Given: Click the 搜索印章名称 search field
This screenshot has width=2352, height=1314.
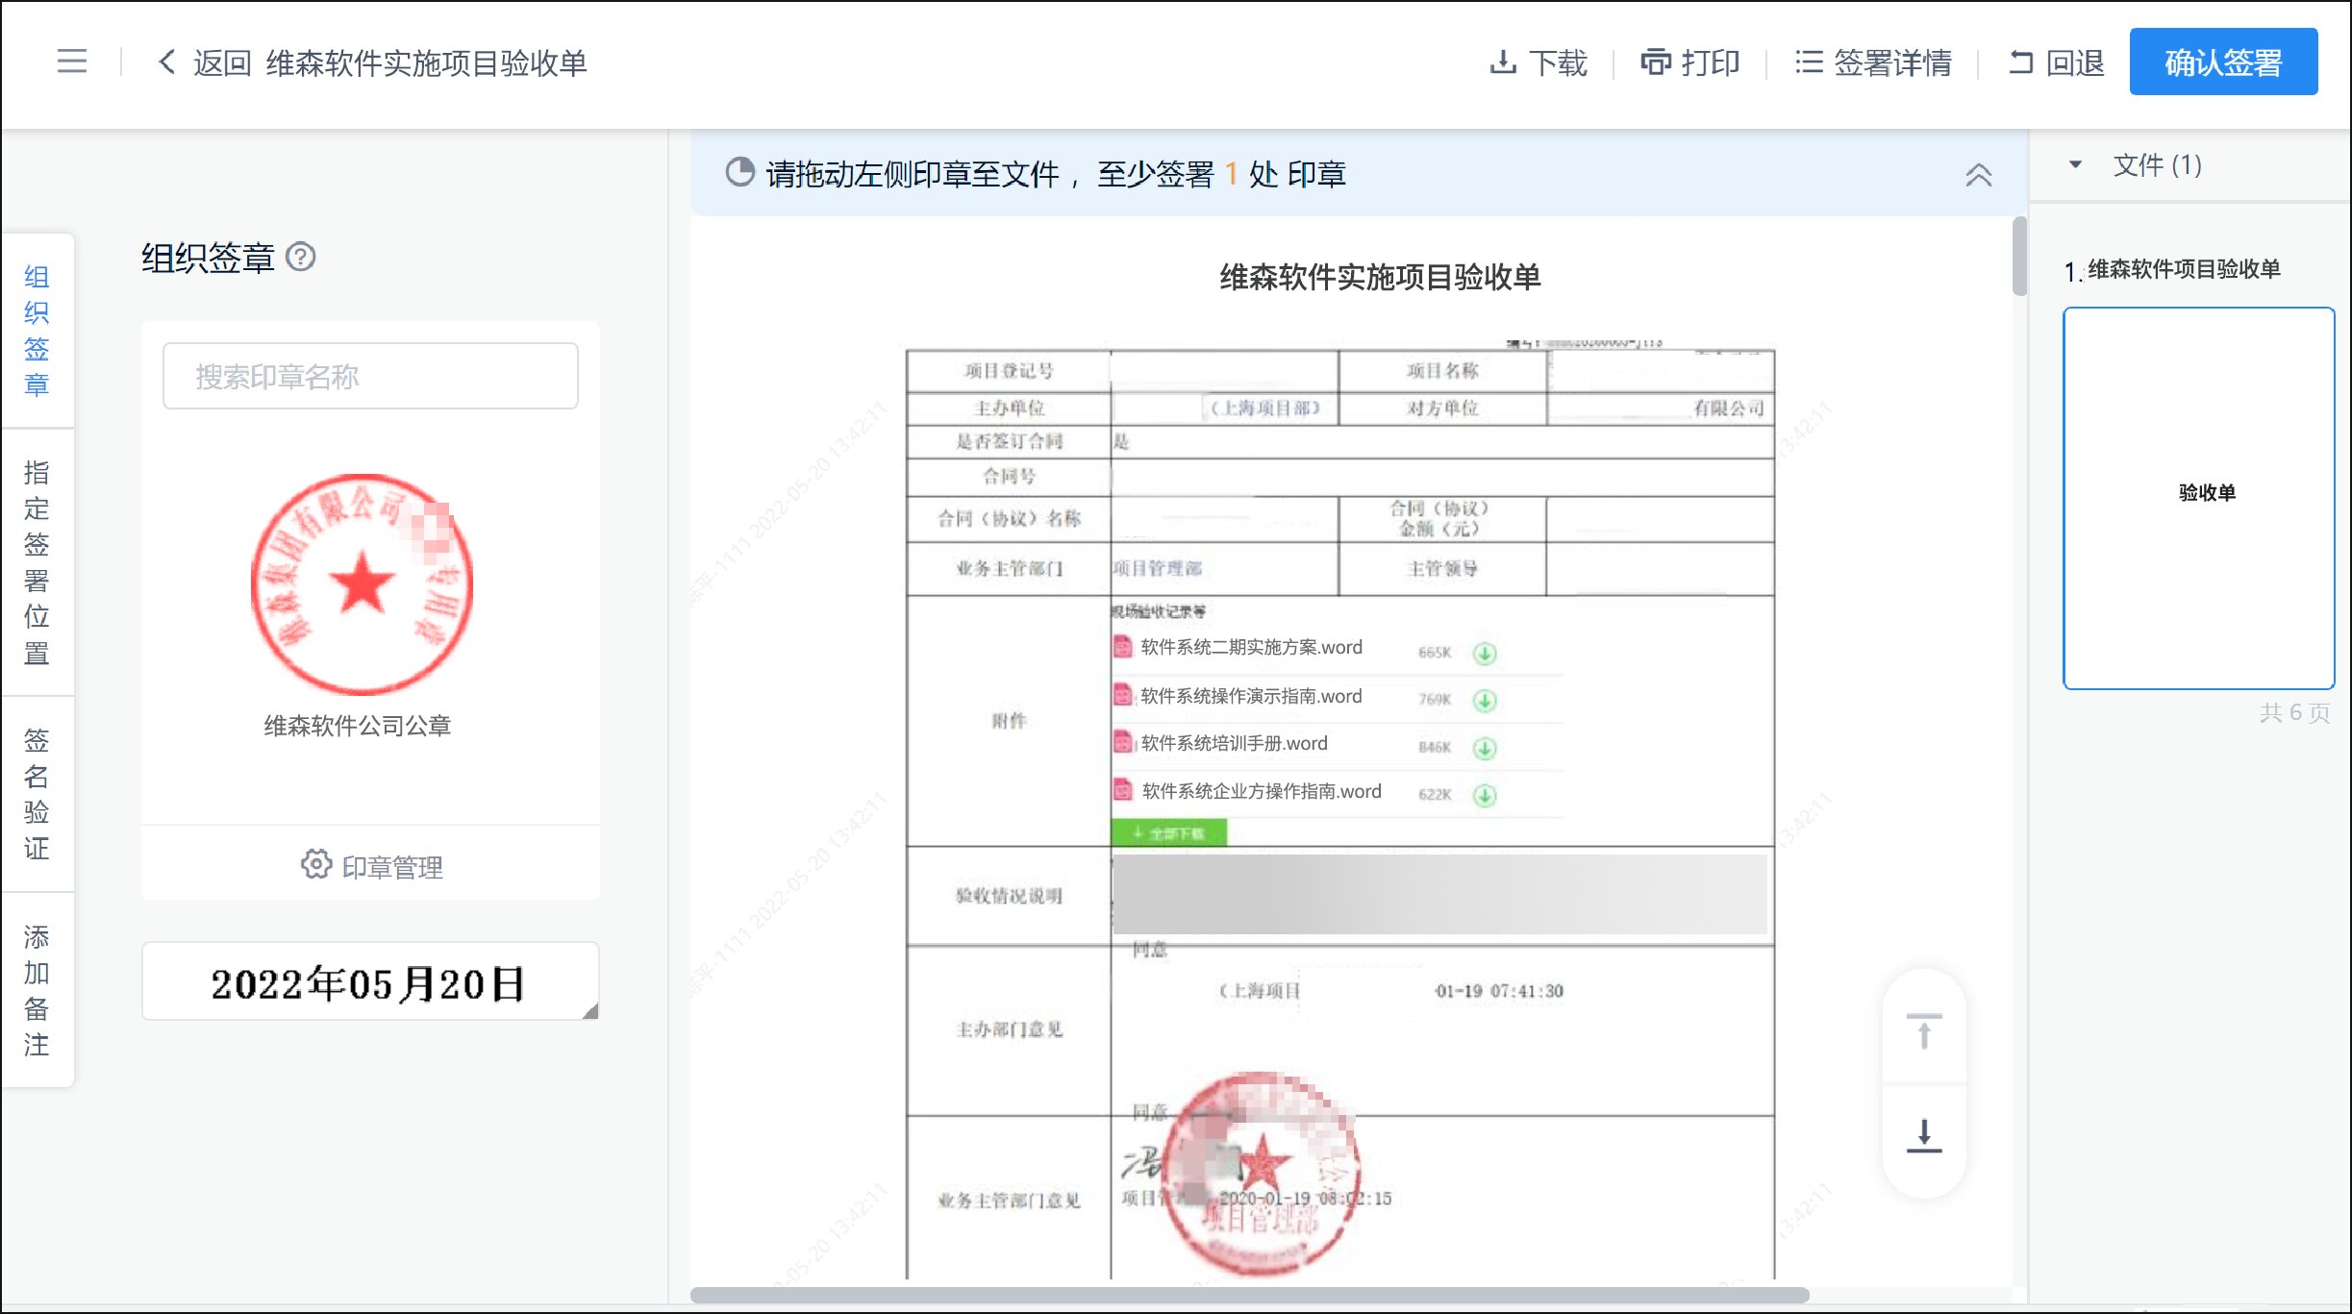Looking at the screenshot, I should (x=370, y=376).
